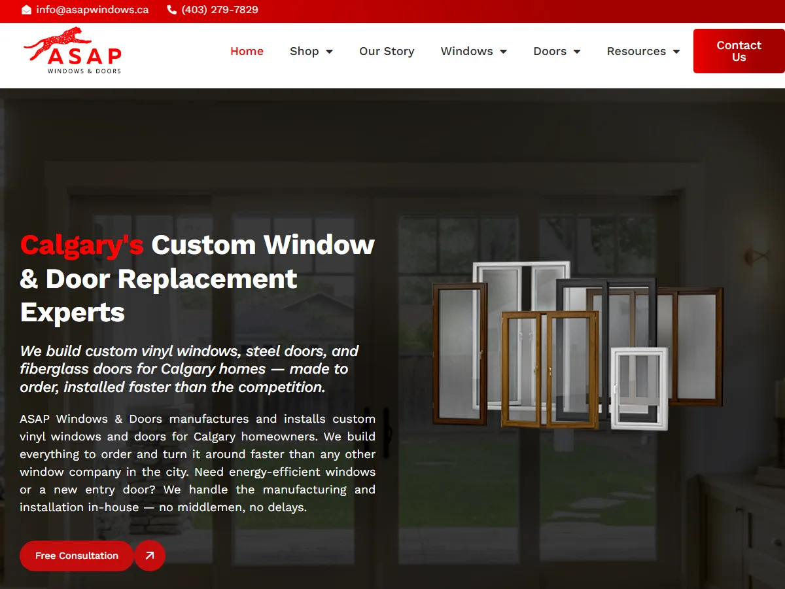Expand the Resources dropdown arrow
Image resolution: width=785 pixels, height=589 pixels.
[676, 52]
